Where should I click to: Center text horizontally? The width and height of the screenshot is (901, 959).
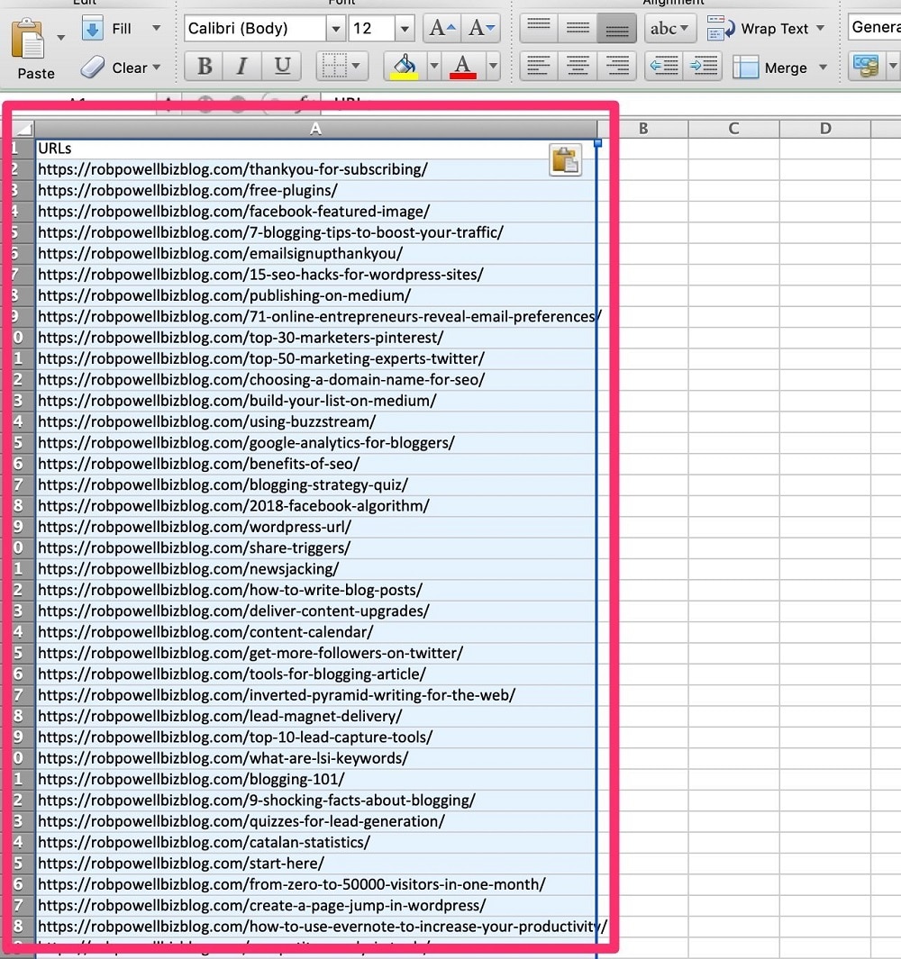[x=578, y=66]
